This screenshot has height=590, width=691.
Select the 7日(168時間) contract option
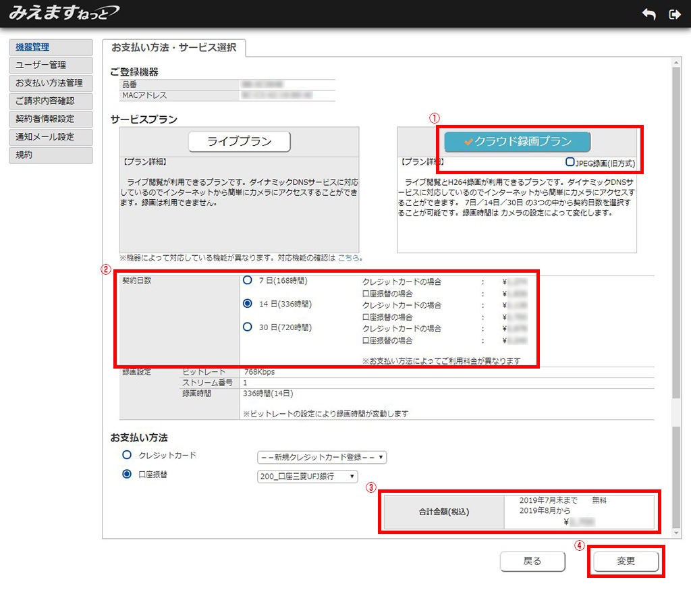248,280
